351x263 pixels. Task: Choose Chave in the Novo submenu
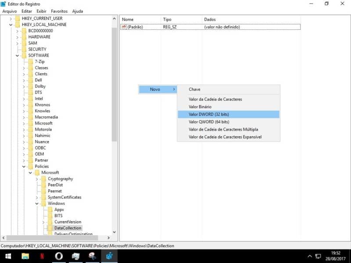tap(229, 89)
